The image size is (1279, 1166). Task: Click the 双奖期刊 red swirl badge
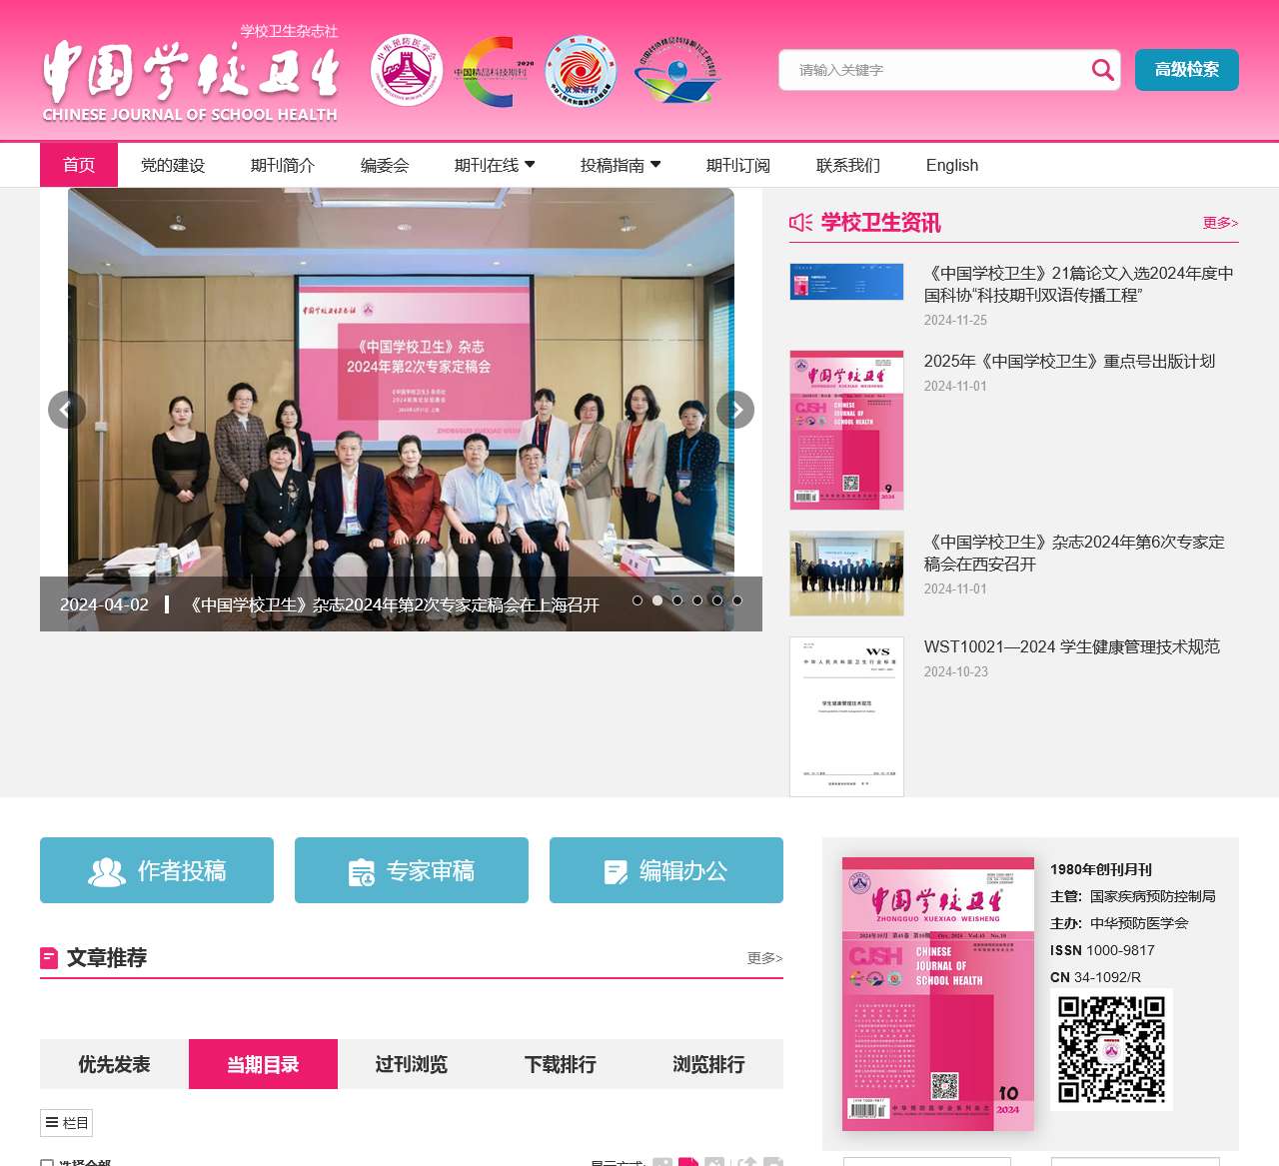[582, 71]
